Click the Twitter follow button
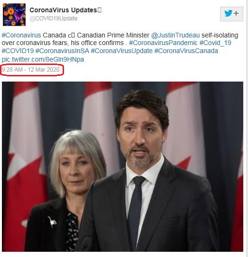Image resolution: width=248 pixels, height=257 pixels. pyautogui.click(x=231, y=14)
